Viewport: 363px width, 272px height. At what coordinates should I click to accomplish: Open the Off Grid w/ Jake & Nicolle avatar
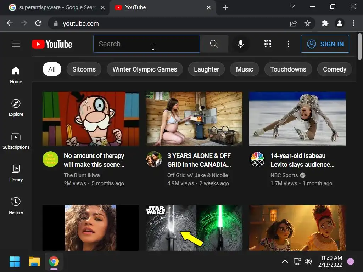click(x=154, y=159)
